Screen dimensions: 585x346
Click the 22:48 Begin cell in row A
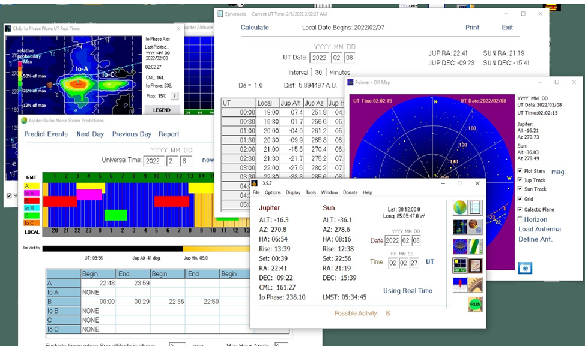(x=98, y=283)
